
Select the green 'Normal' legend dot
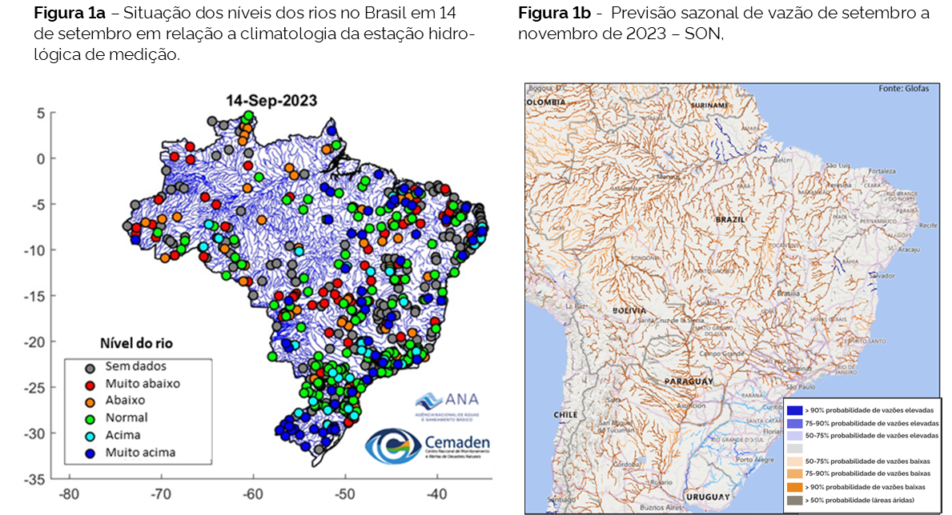90,419
